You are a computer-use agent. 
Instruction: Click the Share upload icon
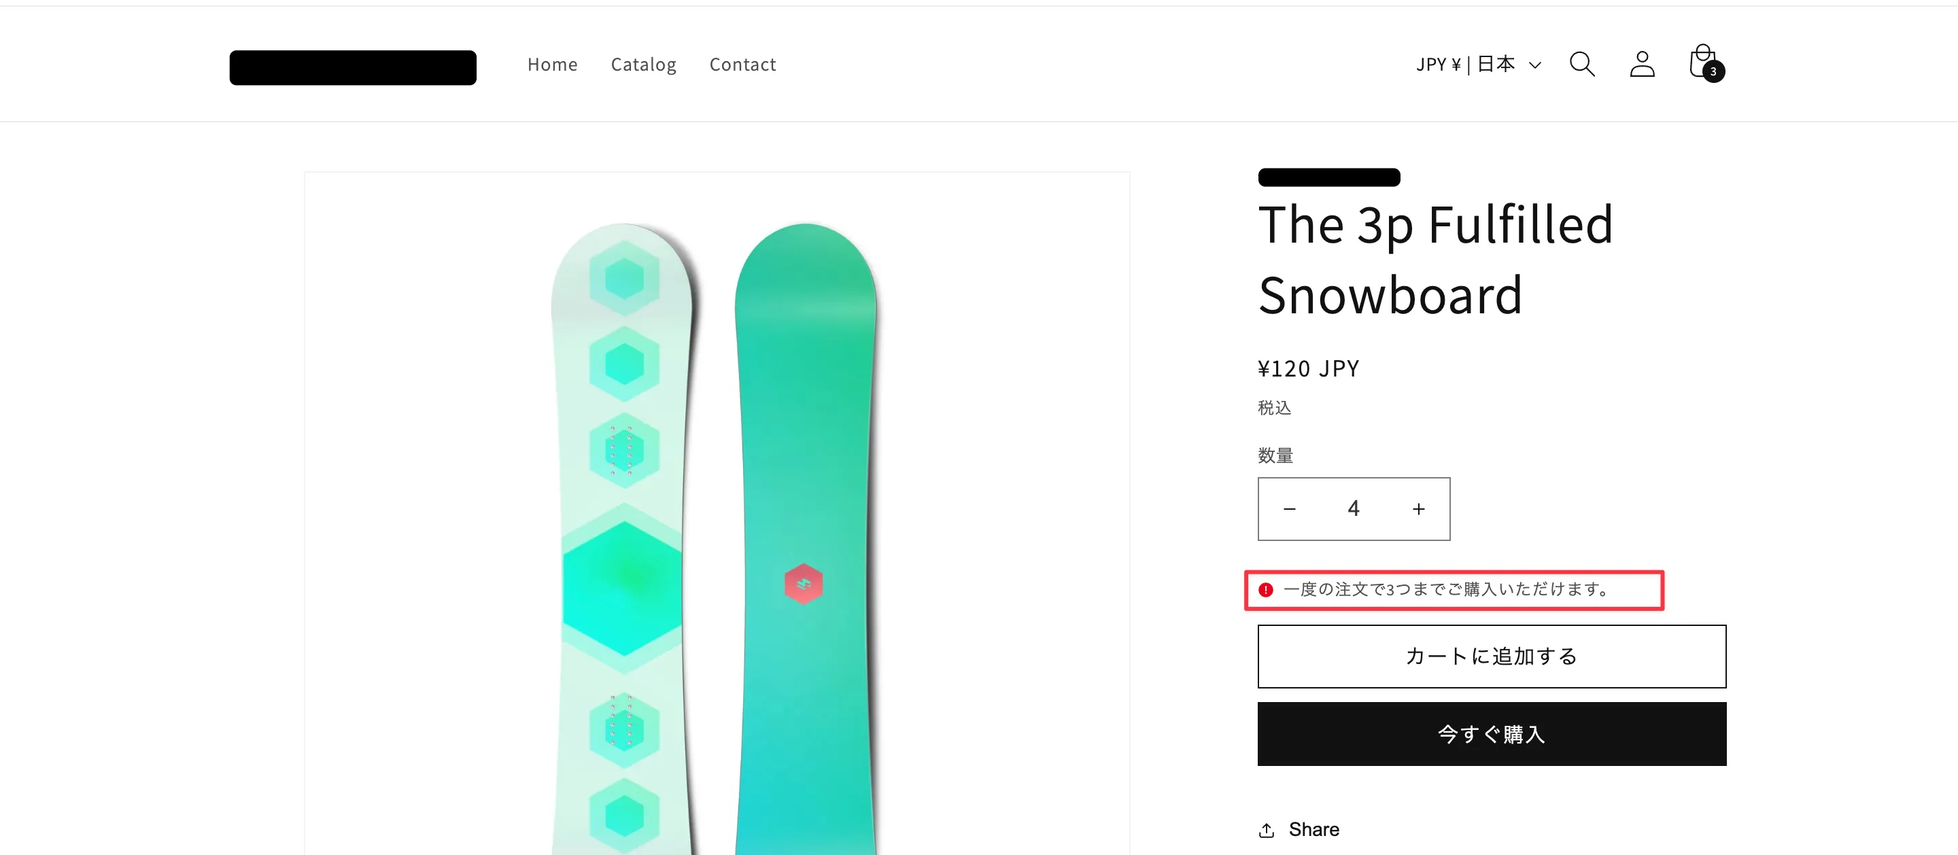1267,830
